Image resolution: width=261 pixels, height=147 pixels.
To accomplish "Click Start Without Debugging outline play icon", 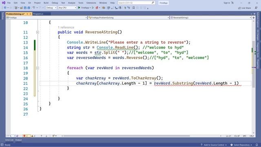I will pos(93,8).
